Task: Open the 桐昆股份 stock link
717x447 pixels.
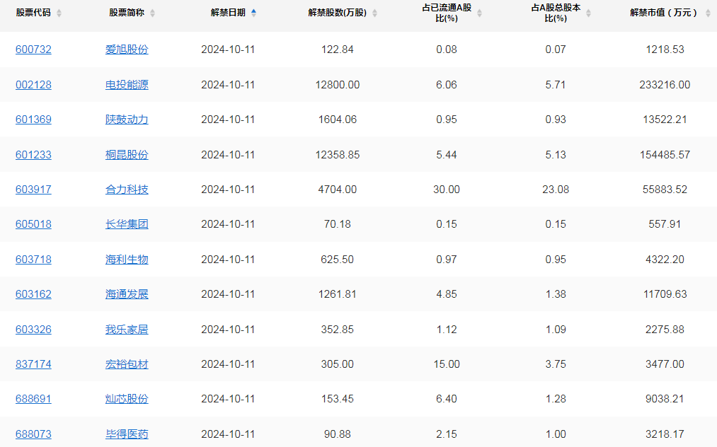Action: tap(127, 155)
